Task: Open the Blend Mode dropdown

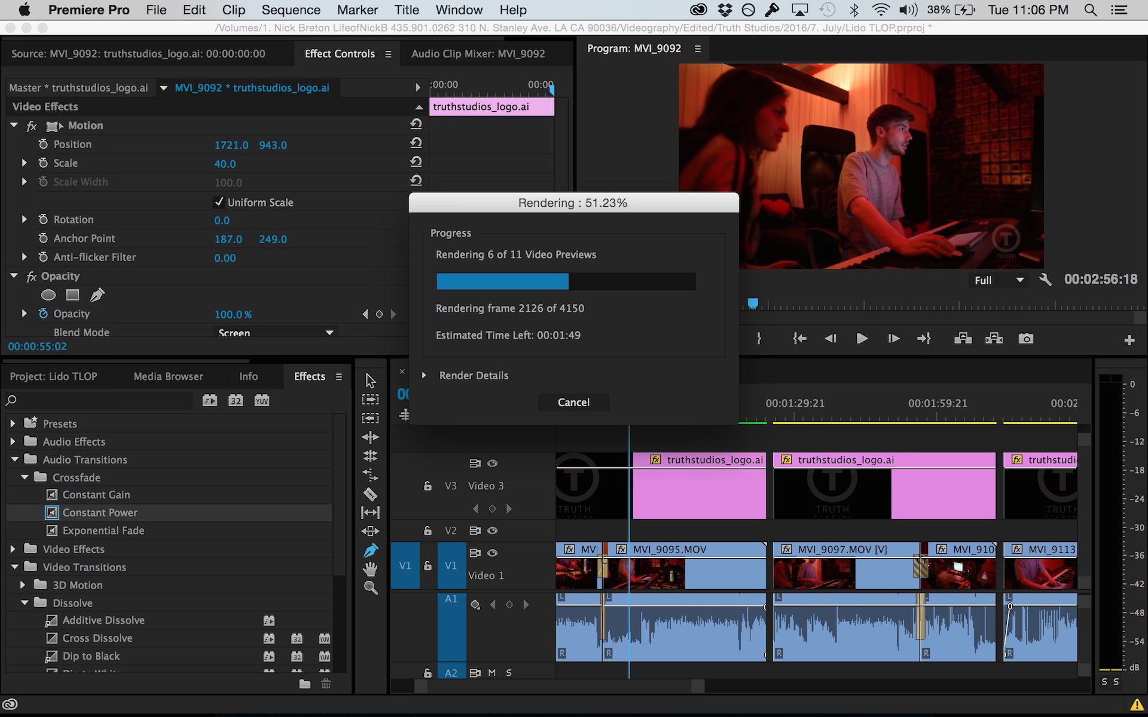Action: (x=275, y=332)
